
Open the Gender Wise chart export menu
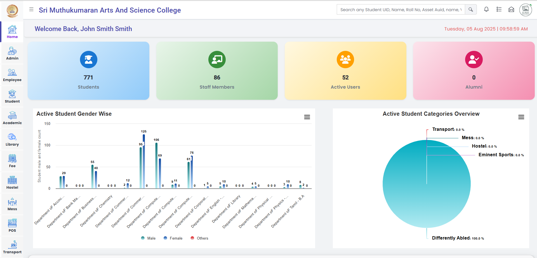(x=307, y=117)
